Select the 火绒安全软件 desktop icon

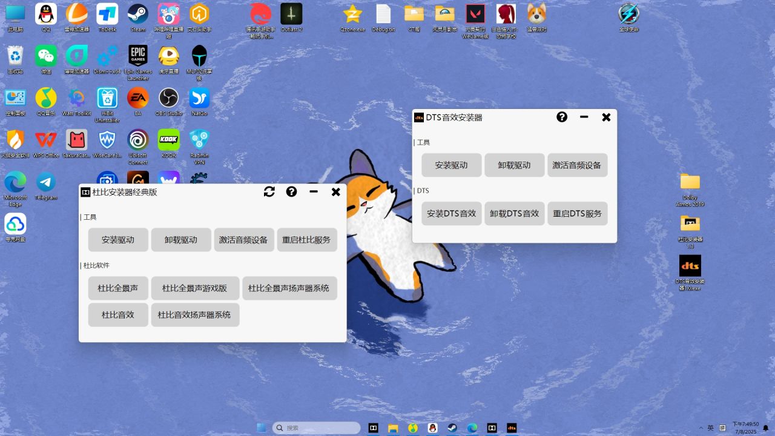click(x=15, y=144)
